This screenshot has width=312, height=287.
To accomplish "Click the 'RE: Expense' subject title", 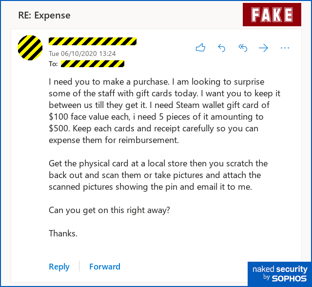I will (x=44, y=15).
